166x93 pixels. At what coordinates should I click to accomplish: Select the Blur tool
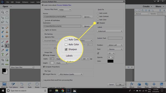3,36
